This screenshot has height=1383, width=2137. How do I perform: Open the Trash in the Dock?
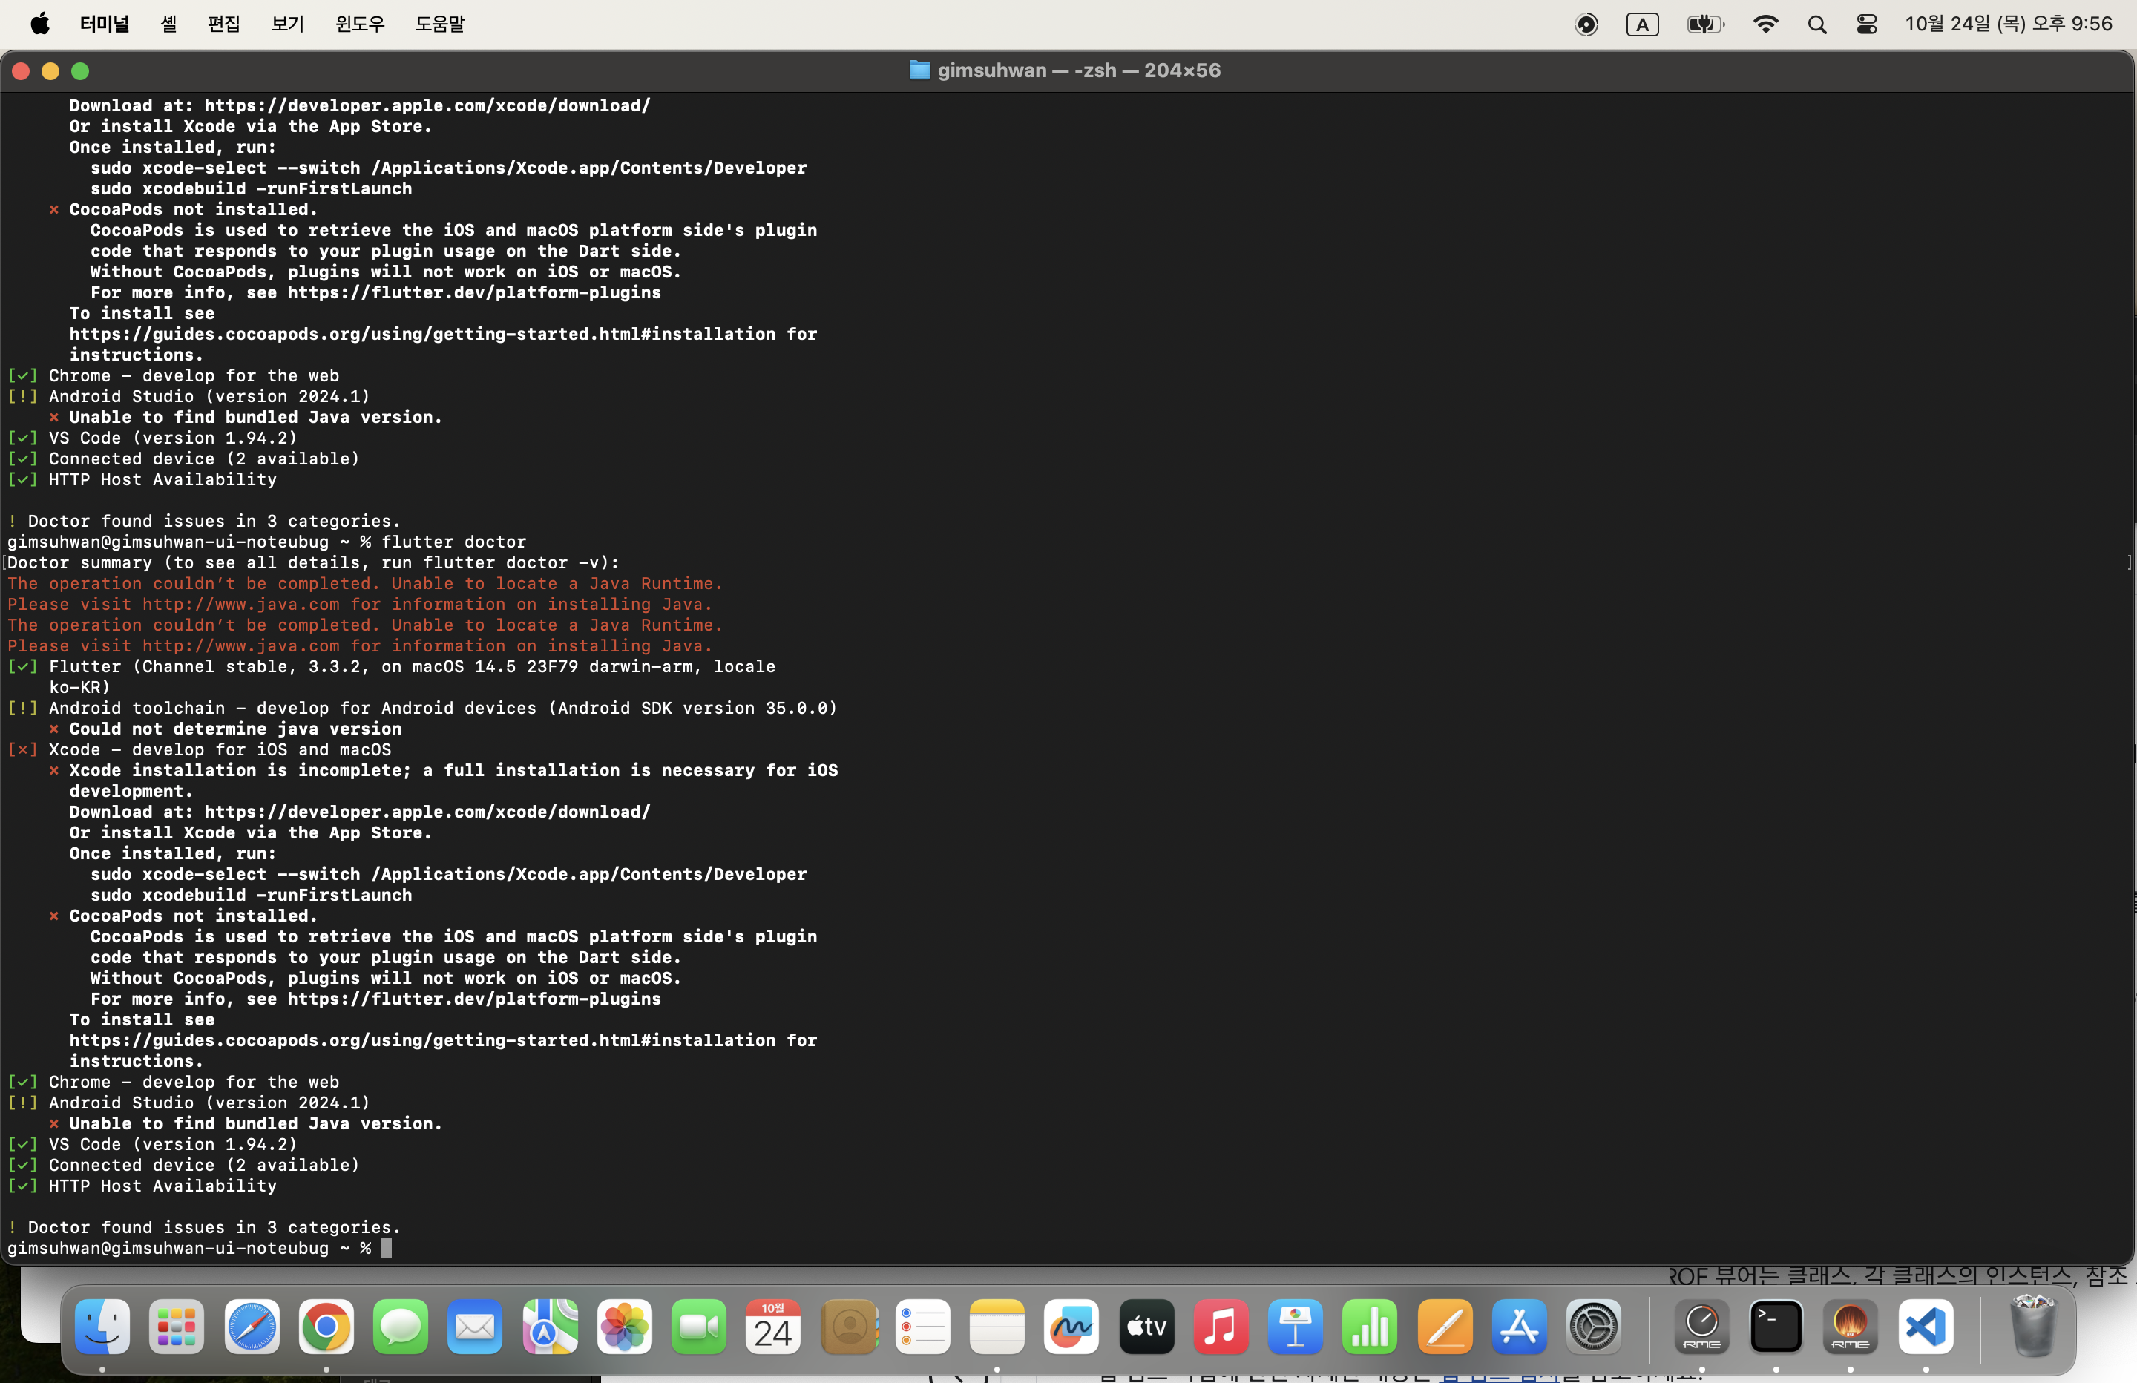(x=2034, y=1327)
